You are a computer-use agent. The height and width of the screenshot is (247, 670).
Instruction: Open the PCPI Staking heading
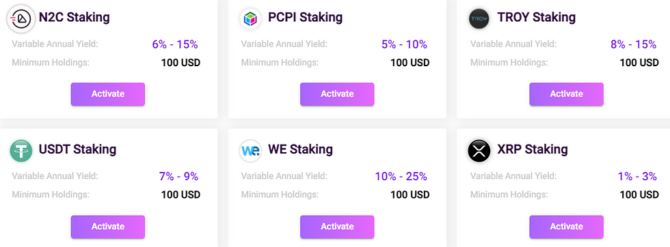tap(305, 18)
